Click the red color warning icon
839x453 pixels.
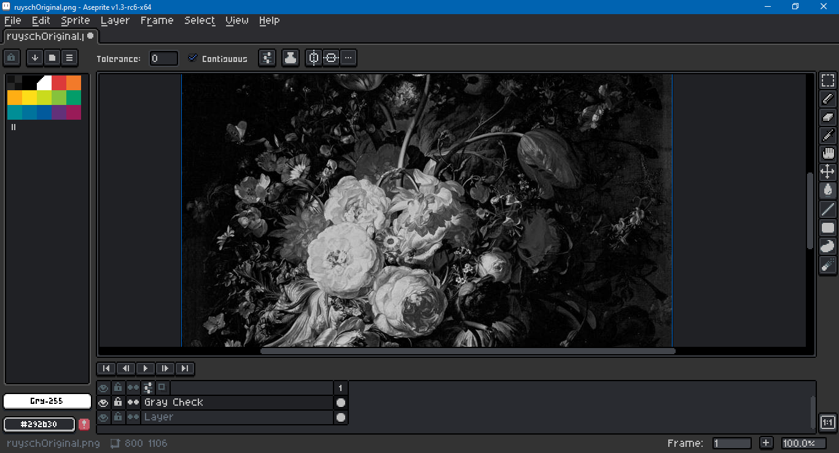(84, 424)
